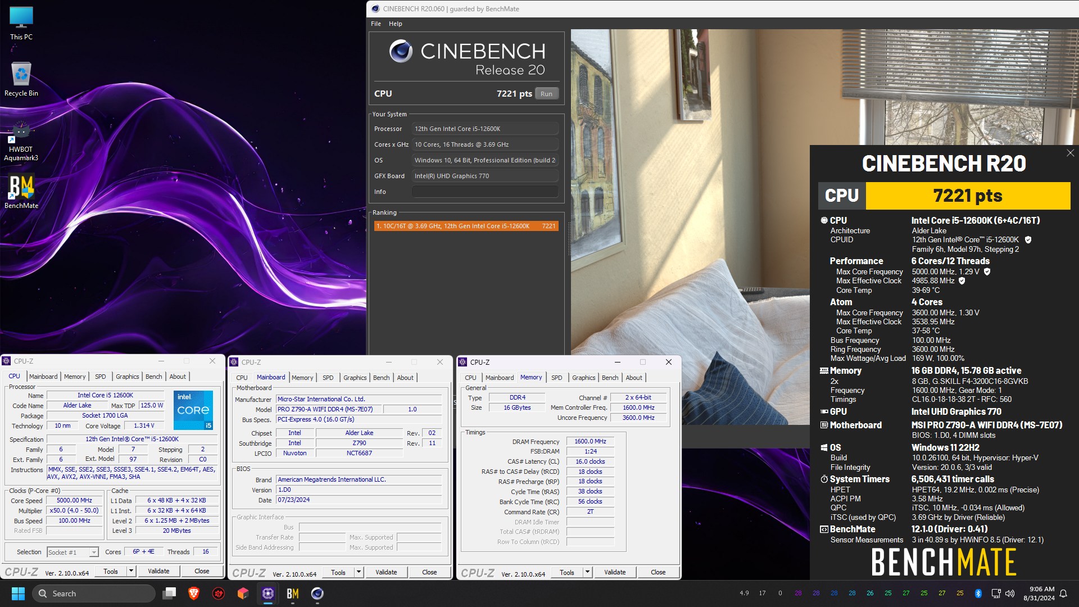Open the About tab in the Memory CPU-Z window
The height and width of the screenshot is (607, 1079).
pos(634,378)
